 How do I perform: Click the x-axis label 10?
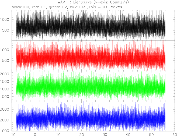(x=58, y=135)
